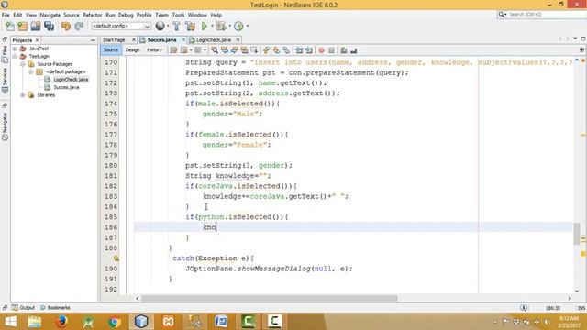The image size is (587, 330).
Task: Click the editor vertical scrollbar thumb
Action: pyautogui.click(x=577, y=235)
